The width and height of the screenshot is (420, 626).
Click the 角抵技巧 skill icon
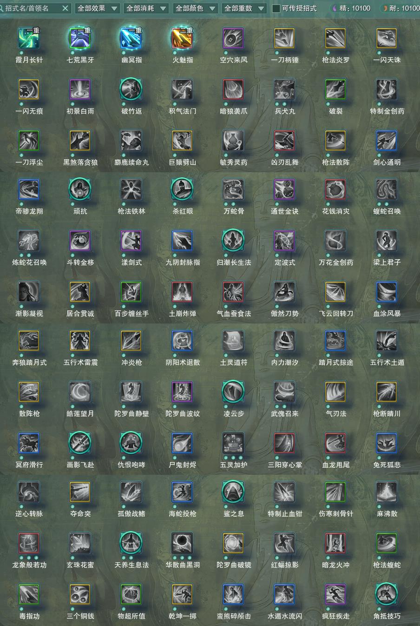pyautogui.click(x=387, y=595)
